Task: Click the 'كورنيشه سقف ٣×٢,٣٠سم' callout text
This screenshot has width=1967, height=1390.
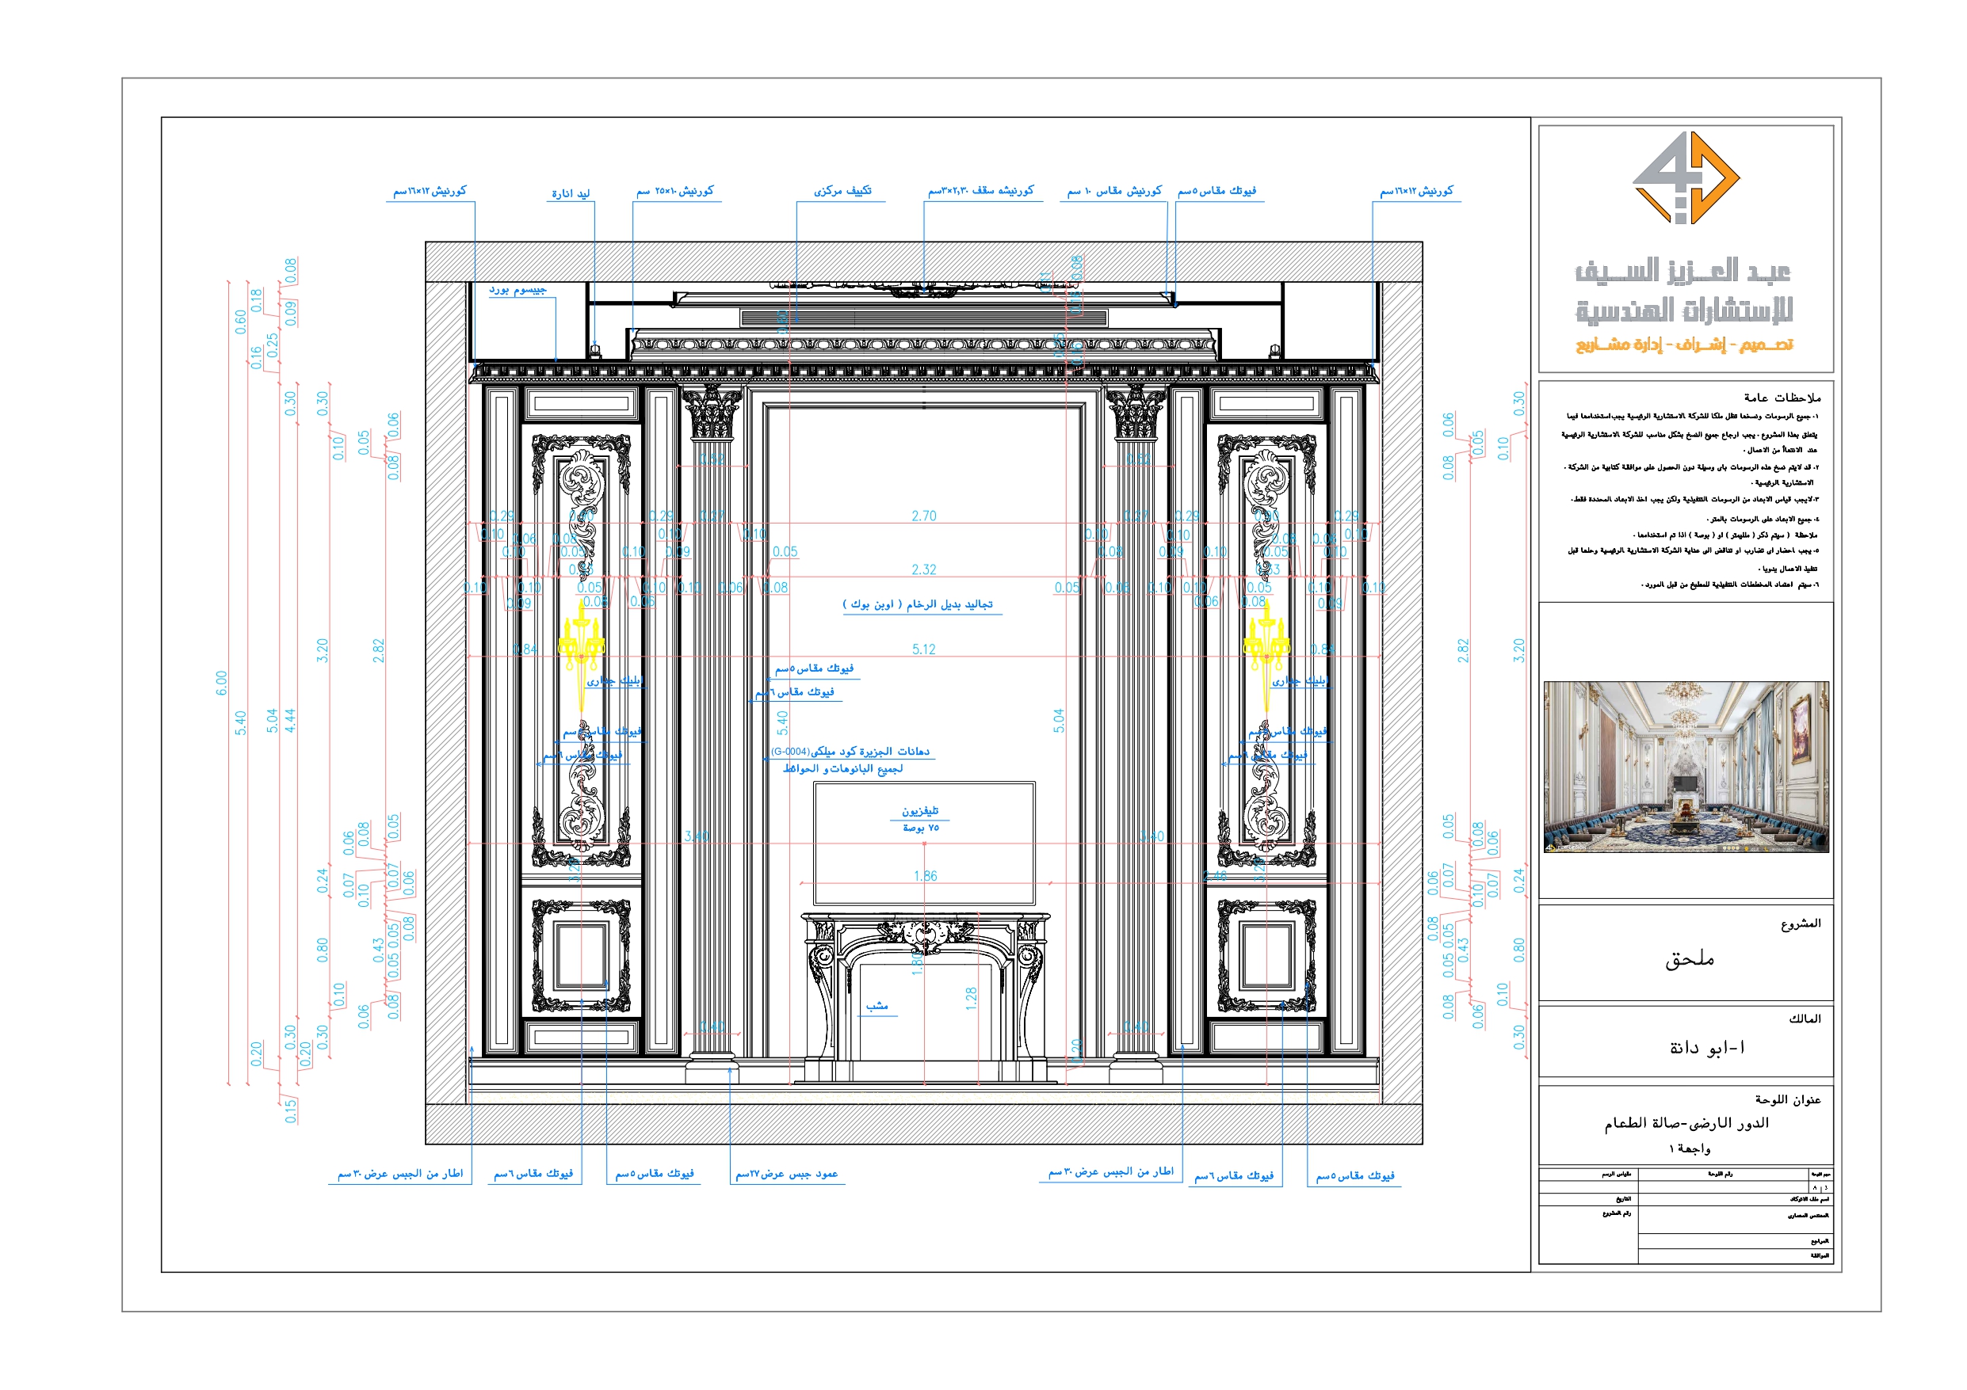Action: coord(981,190)
